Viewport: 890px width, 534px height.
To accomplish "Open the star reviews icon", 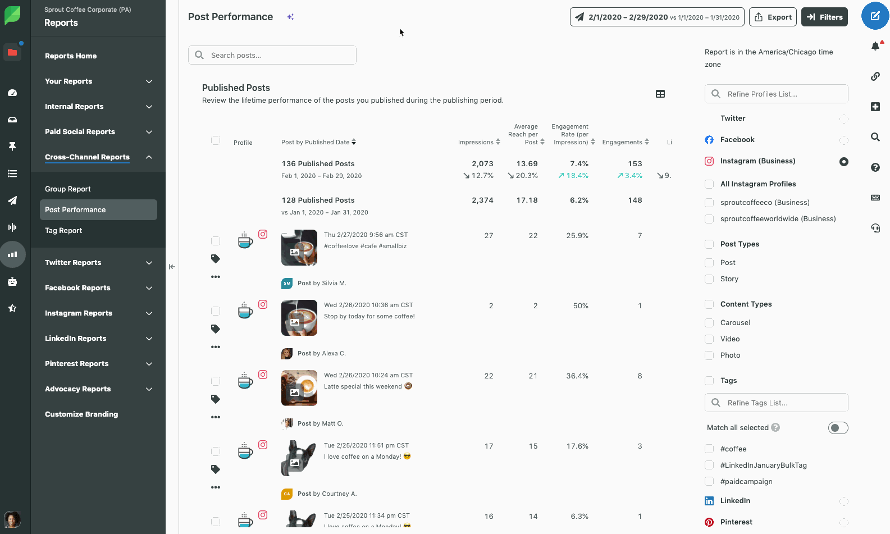I will click(12, 308).
